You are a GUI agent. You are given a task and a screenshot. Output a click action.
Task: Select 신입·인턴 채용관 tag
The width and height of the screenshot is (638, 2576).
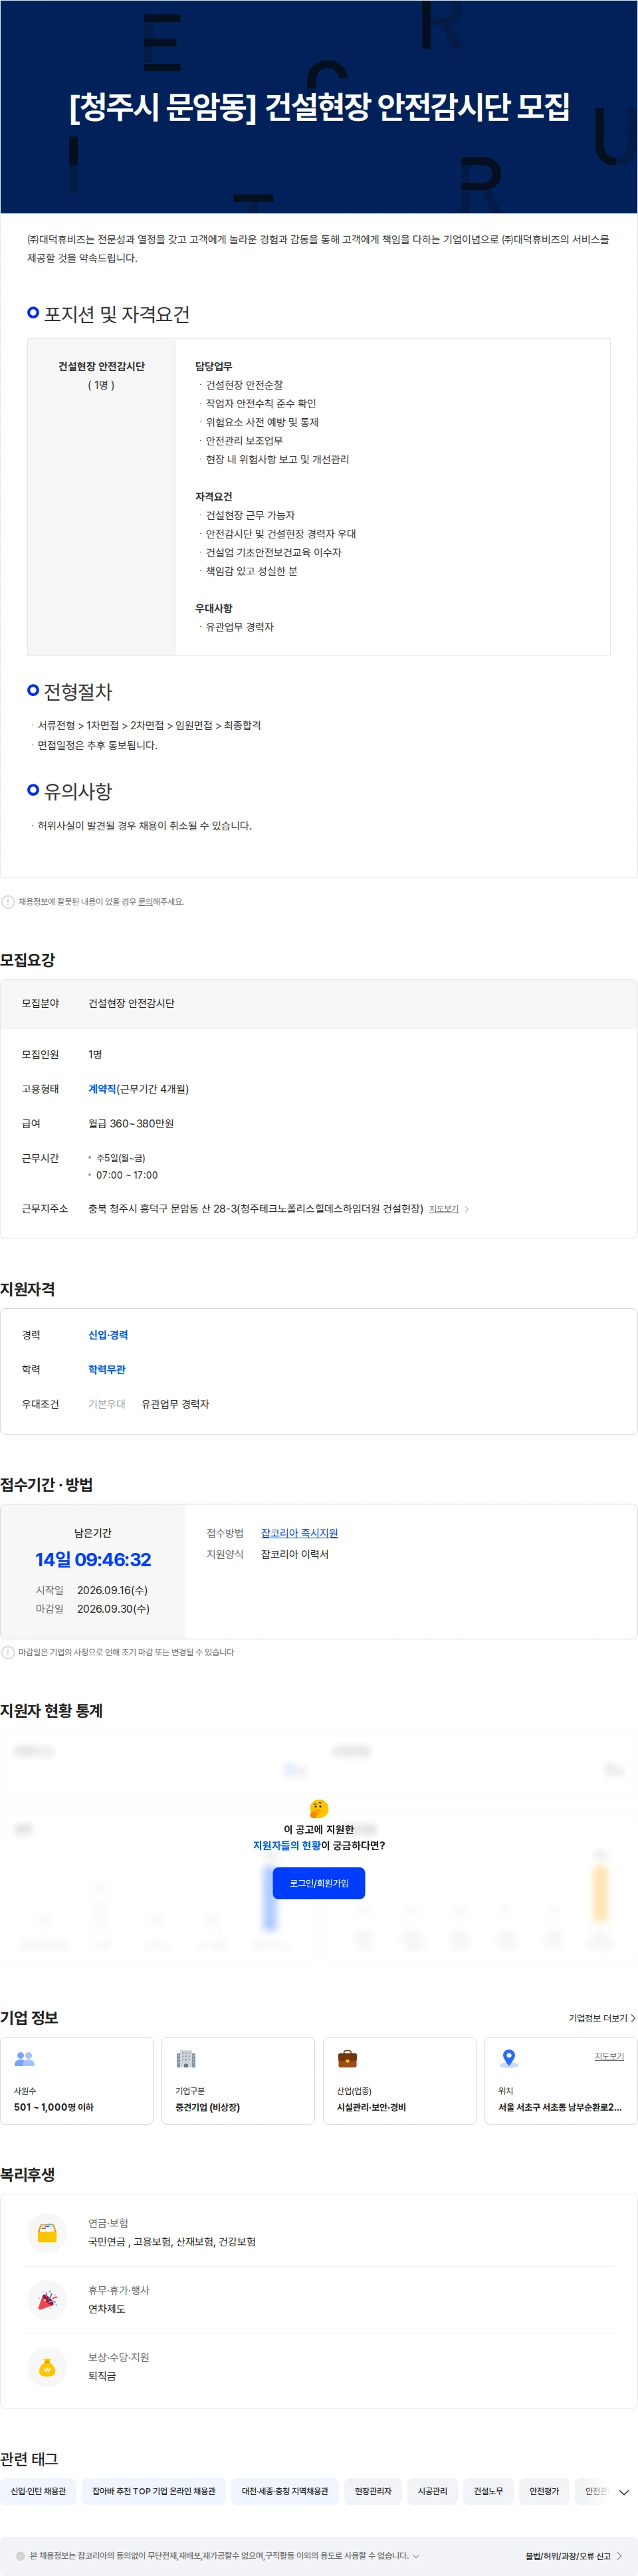tap(38, 2491)
